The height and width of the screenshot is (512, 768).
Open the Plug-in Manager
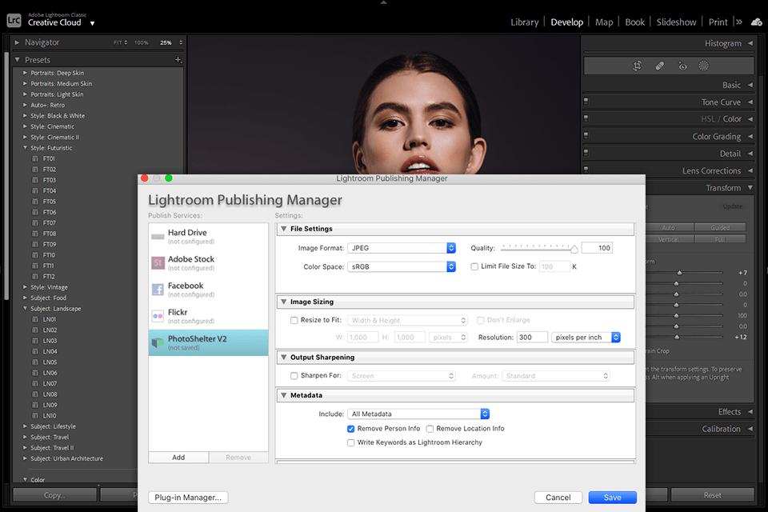(188, 498)
